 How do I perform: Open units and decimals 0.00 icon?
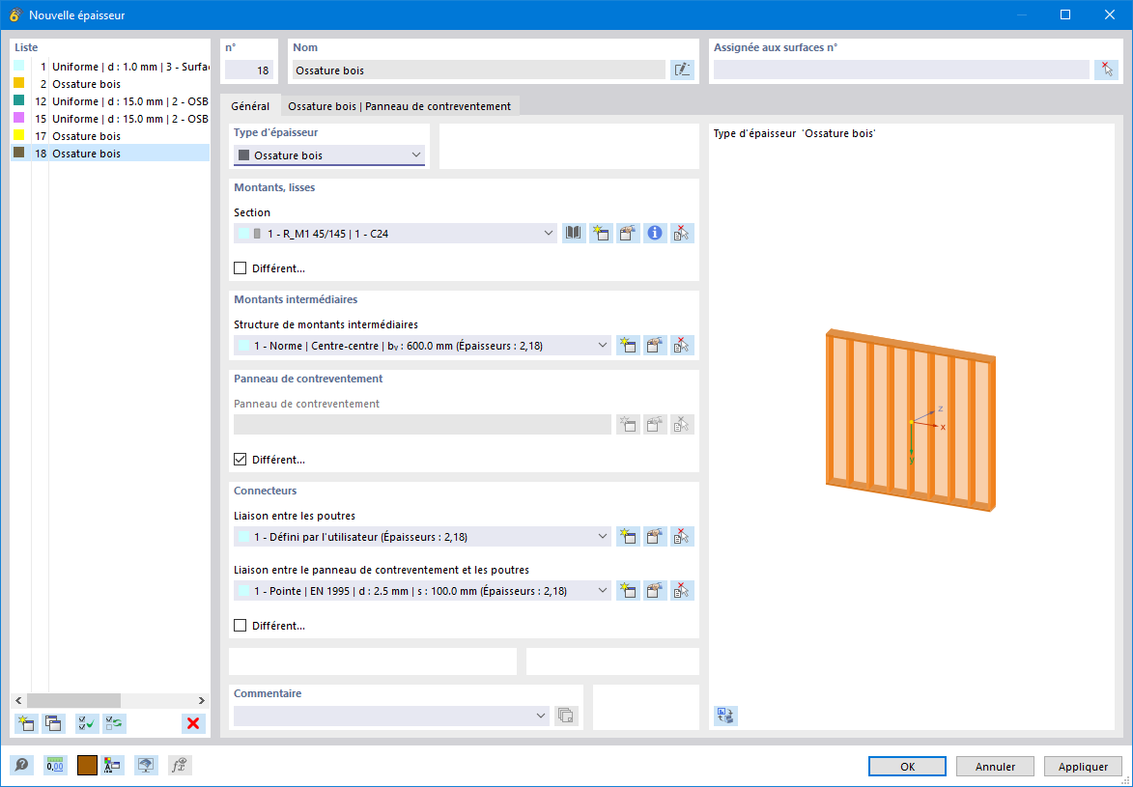[x=55, y=766]
